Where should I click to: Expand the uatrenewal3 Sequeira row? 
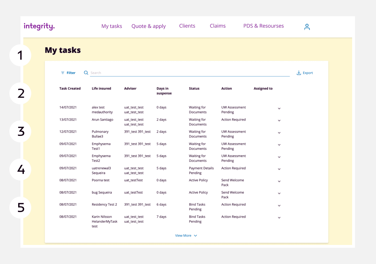coord(279,169)
